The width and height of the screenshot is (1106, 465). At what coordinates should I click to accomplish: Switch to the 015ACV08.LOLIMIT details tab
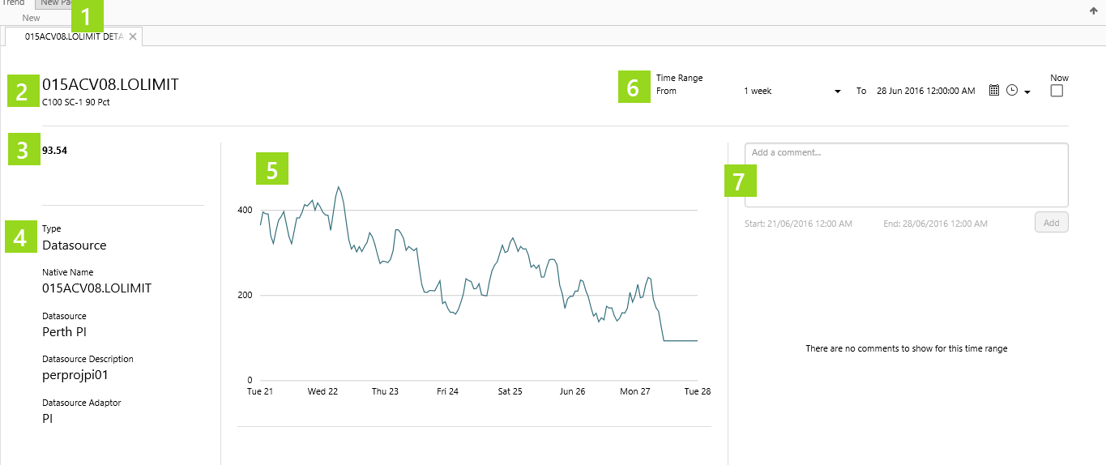[x=73, y=36]
